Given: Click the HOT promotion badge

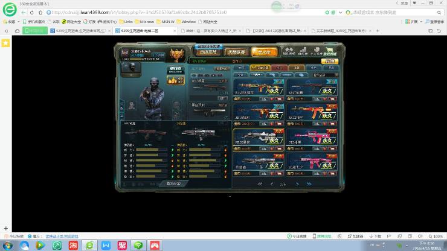Looking at the screenshot, I should pos(175,81).
